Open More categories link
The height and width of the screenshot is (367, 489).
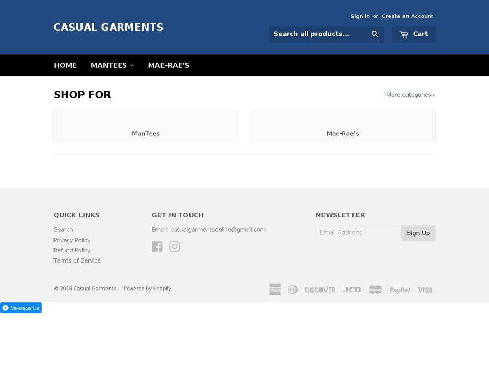[411, 95]
